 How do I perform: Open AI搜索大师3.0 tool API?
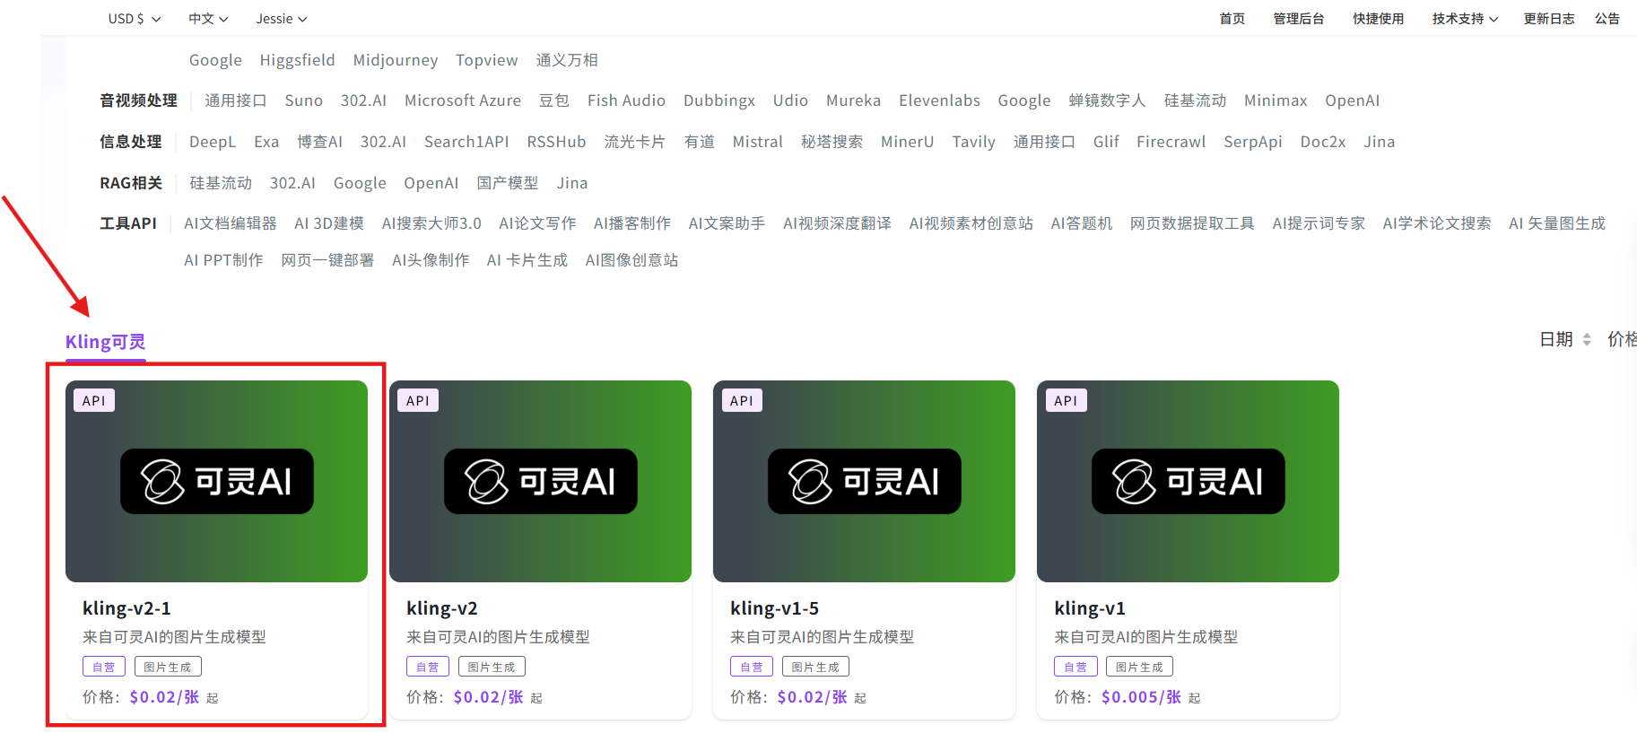coord(431,223)
